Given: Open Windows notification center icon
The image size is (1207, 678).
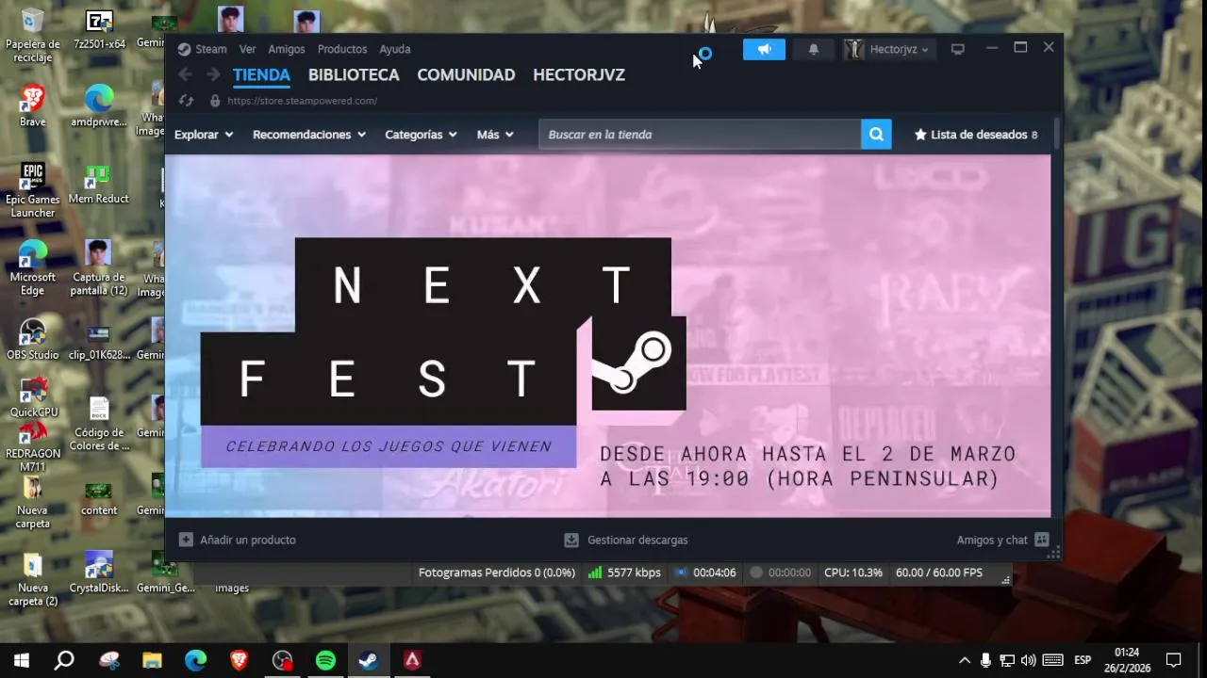Looking at the screenshot, I should tap(1173, 660).
